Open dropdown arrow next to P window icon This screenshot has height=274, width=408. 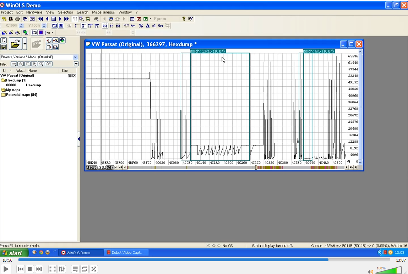151,19
